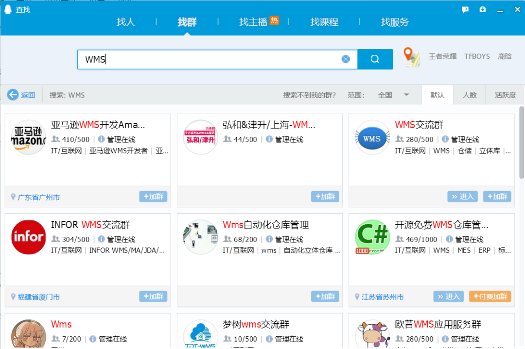The height and width of the screenshot is (349, 525).
Task: Click the hot badge on 找主播
Action: pyautogui.click(x=274, y=21)
